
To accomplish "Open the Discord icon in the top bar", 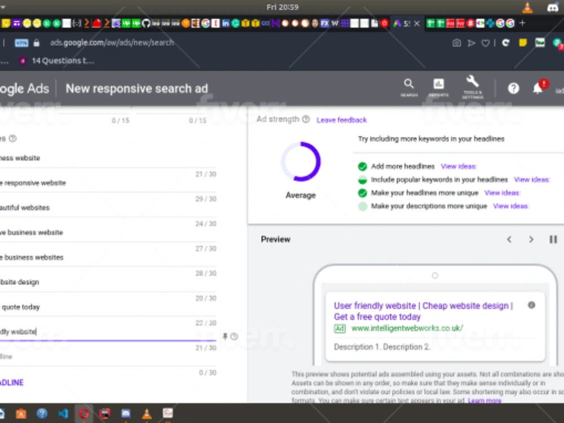I will (552, 7).
